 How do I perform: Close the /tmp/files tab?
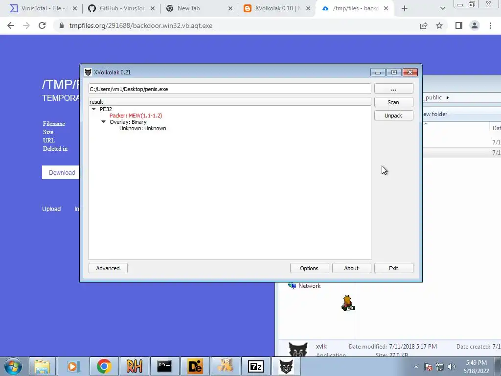coord(386,9)
